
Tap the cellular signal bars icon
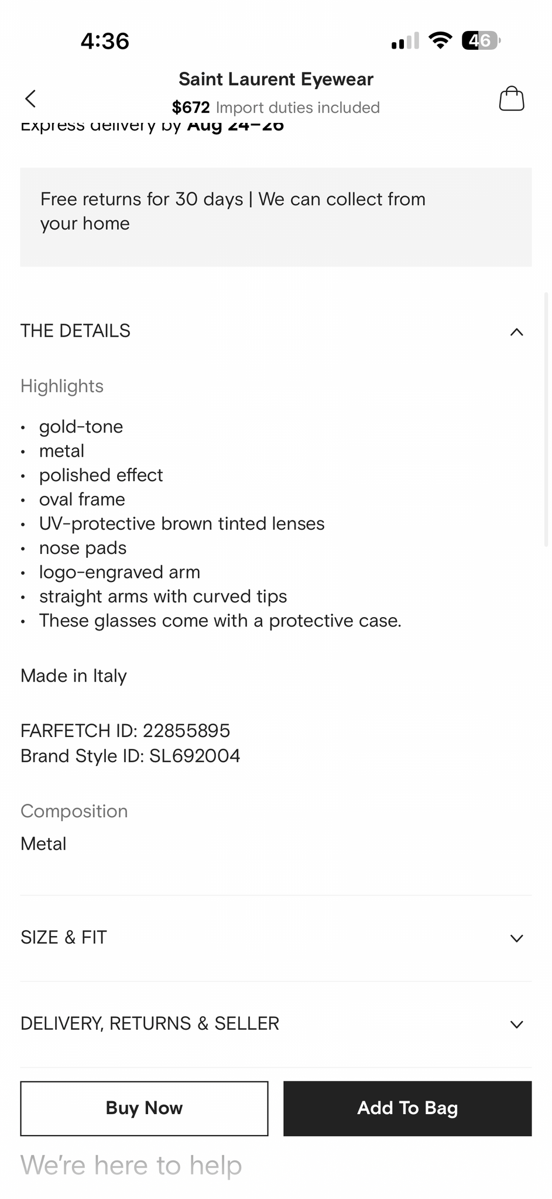pos(405,40)
